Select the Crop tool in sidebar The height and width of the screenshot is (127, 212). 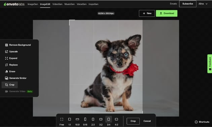[x=10, y=85]
